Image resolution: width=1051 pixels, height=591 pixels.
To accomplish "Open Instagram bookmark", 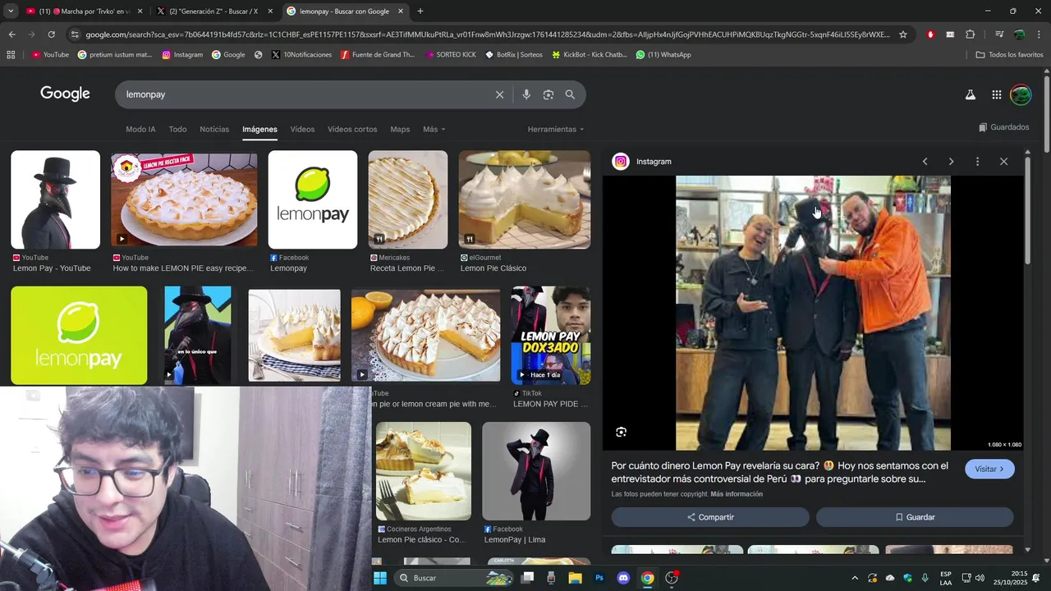I will click(x=182, y=55).
